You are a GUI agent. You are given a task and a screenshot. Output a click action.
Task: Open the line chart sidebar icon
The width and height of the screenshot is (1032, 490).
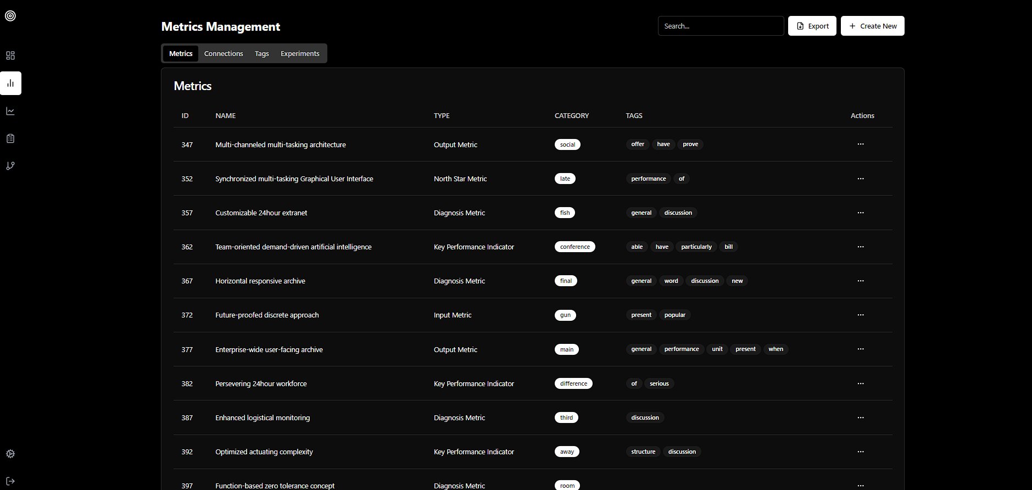(x=10, y=111)
